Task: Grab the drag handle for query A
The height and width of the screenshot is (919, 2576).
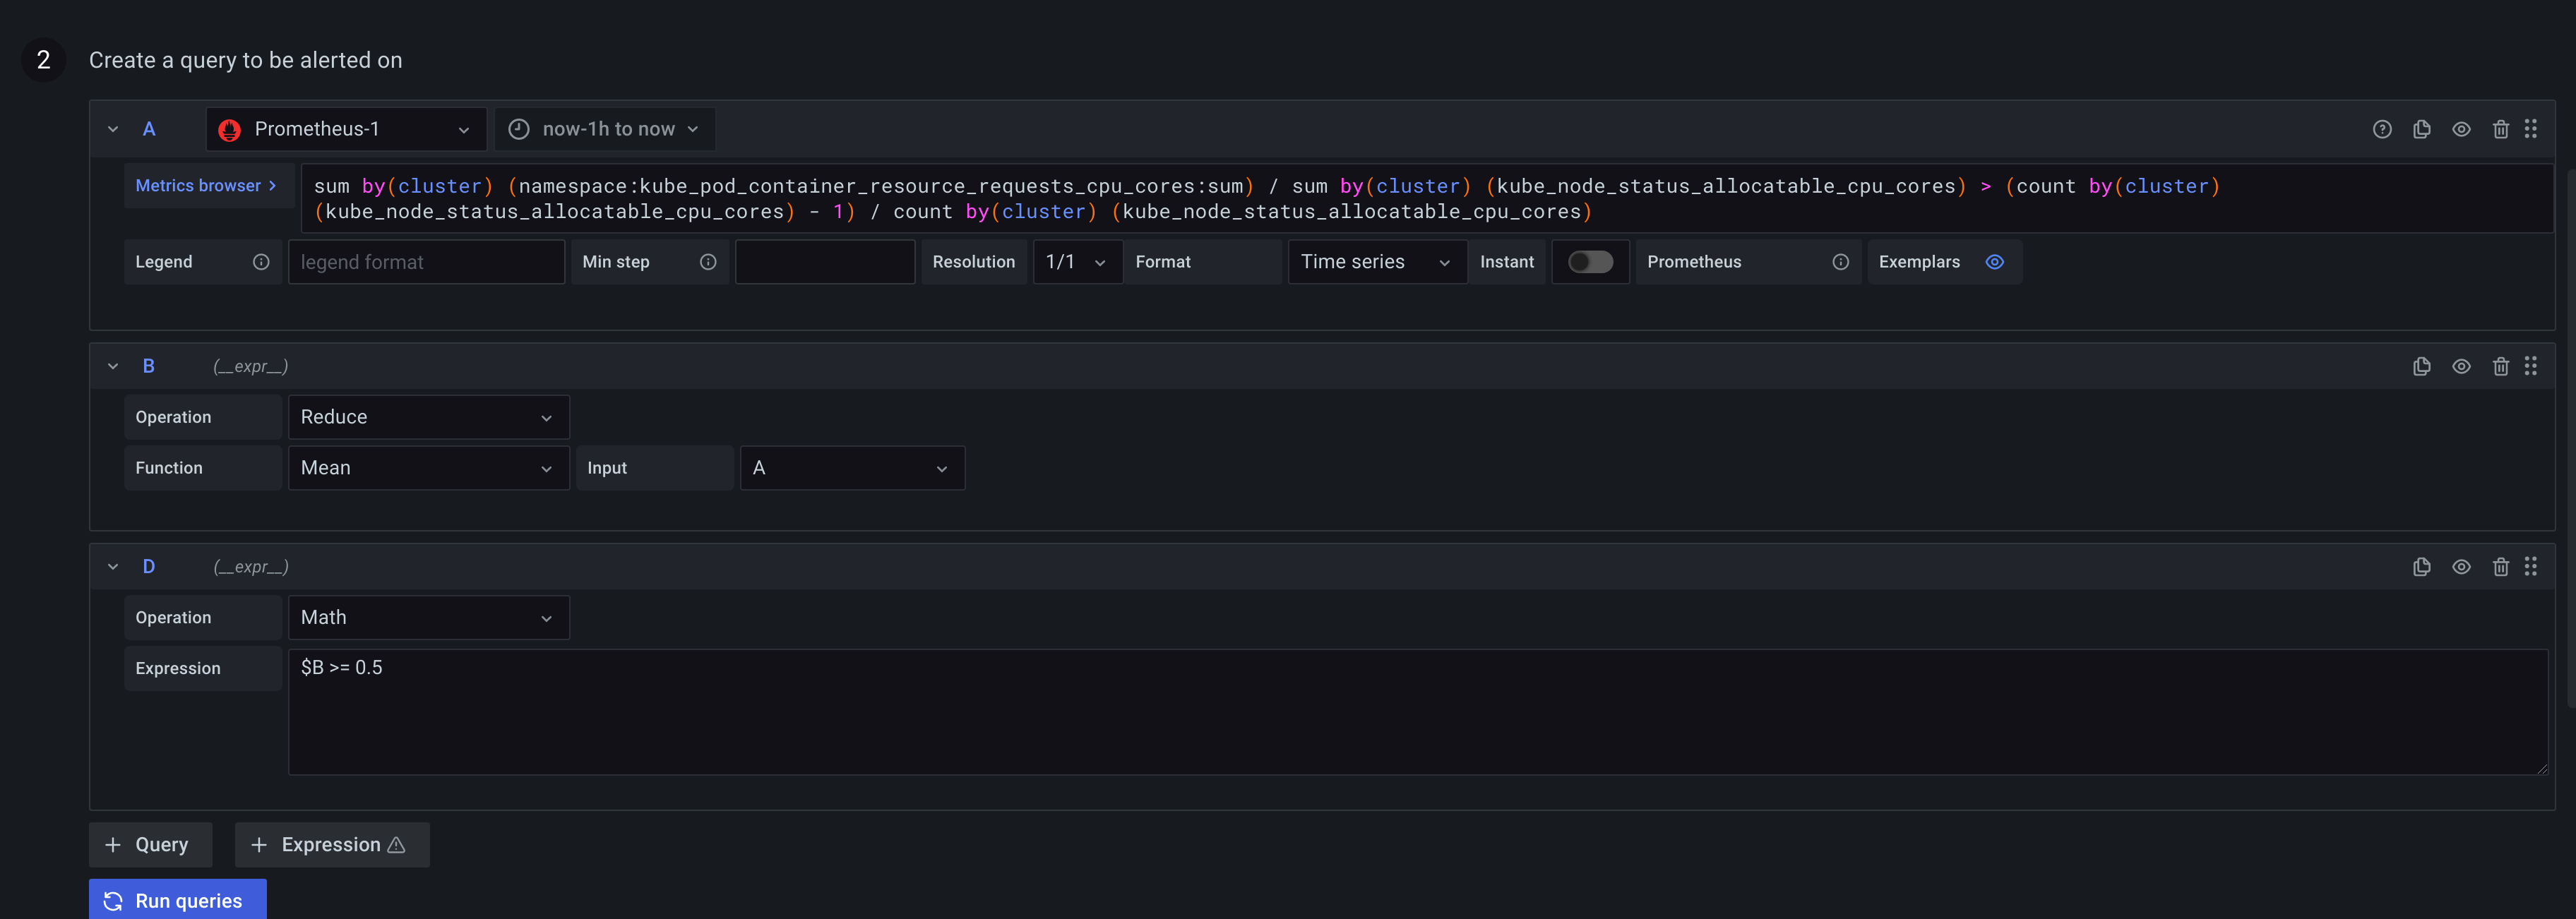Action: pos(2530,129)
